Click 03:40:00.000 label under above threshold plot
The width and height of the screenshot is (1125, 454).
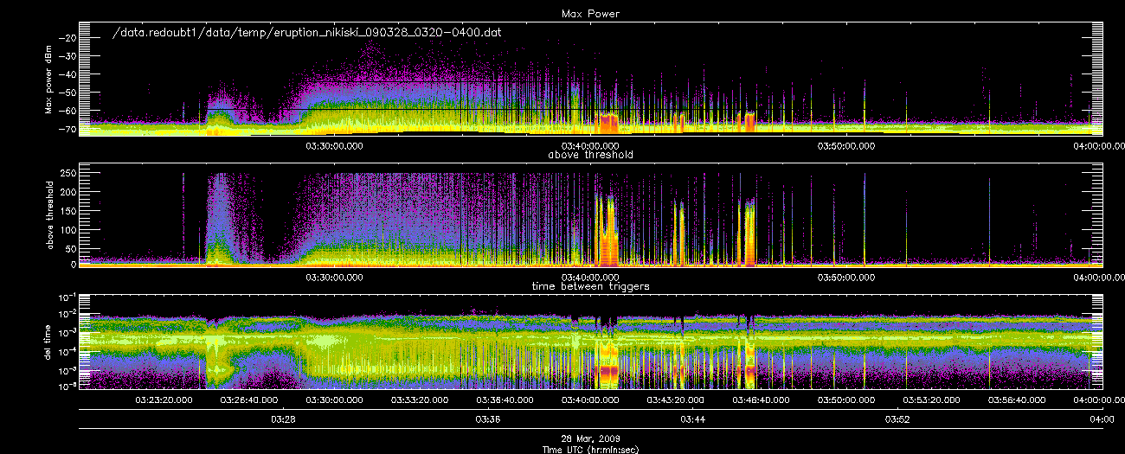pyautogui.click(x=590, y=278)
